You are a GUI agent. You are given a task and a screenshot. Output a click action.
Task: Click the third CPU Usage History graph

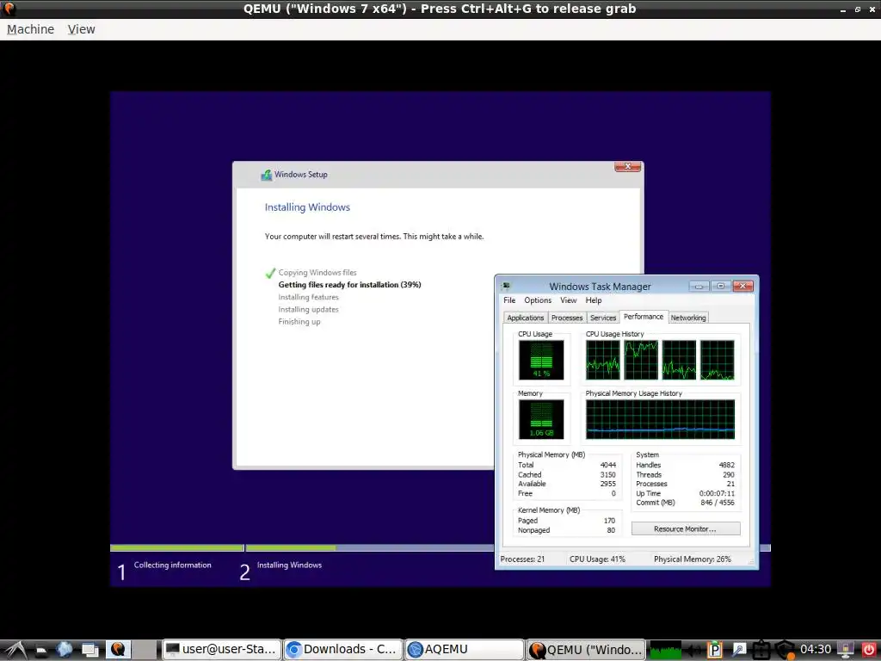(679, 360)
